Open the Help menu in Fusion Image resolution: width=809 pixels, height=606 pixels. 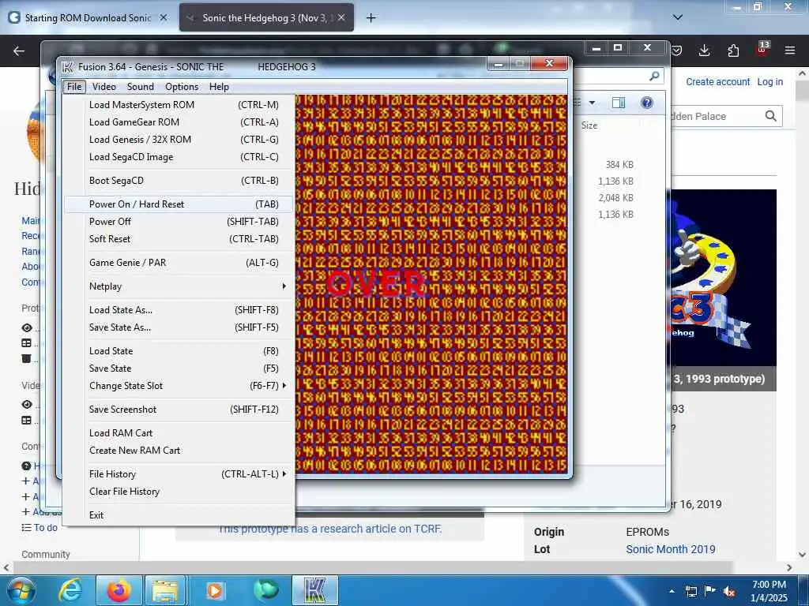[219, 87]
